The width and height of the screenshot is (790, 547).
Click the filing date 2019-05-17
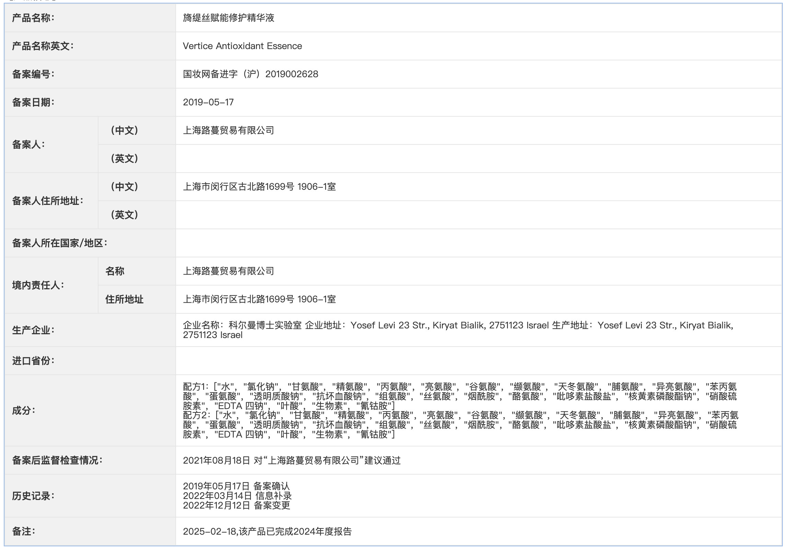208,102
